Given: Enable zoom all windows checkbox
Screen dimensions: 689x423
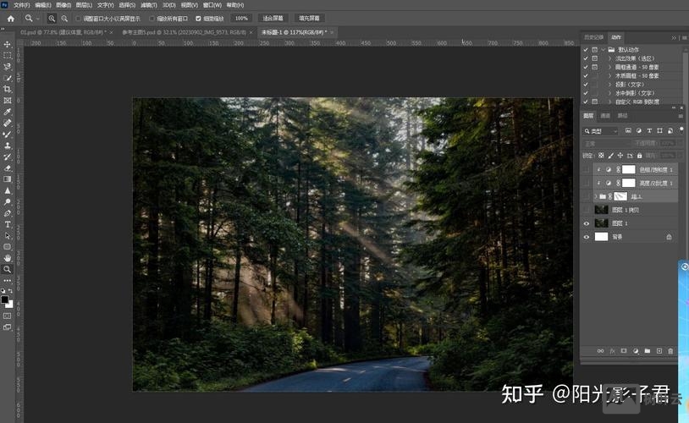Looking at the screenshot, I should pos(152,19).
